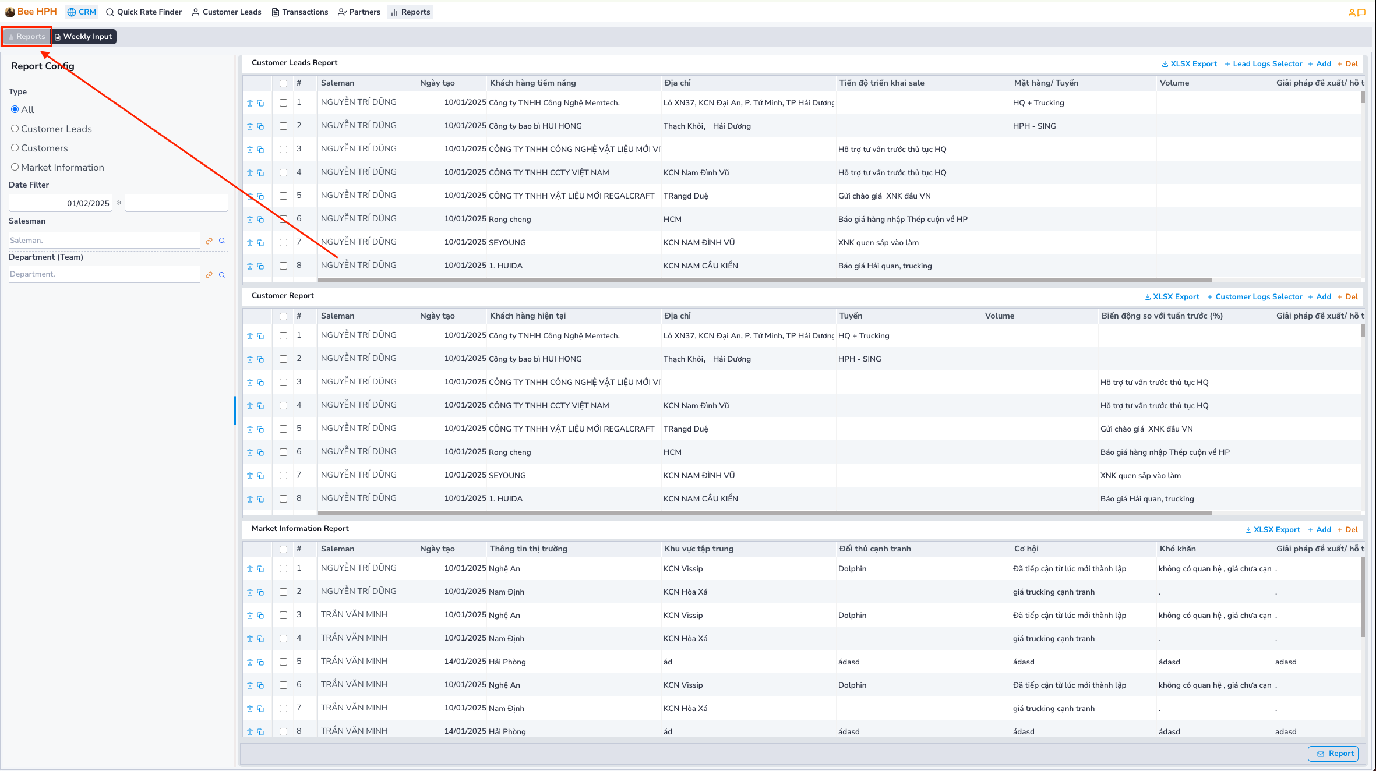Viewport: 1376px width, 771px height.
Task: Open salesman search with the magnifier icon
Action: pyautogui.click(x=222, y=240)
